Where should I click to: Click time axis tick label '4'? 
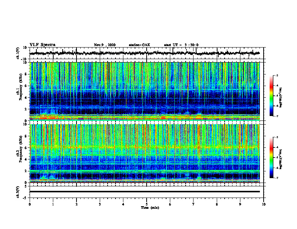coord(123,204)
